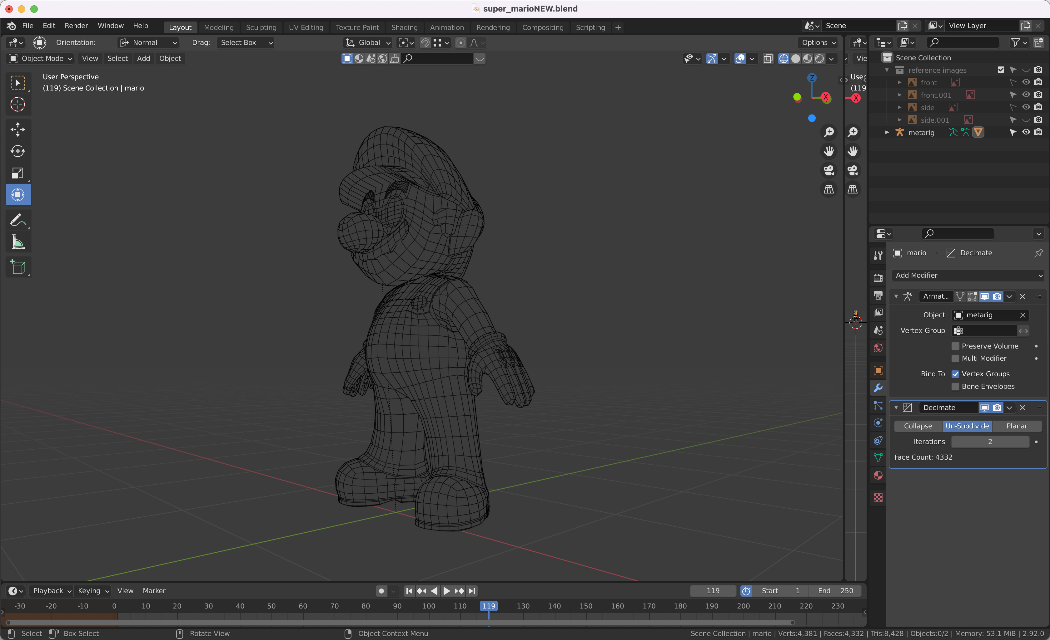Toggle viewport visibility of front image

(x=1026, y=83)
